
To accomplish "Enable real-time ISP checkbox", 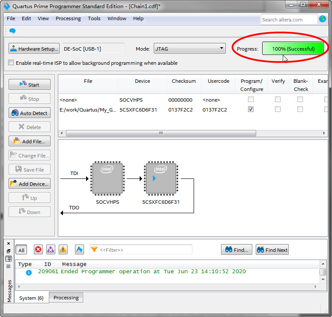I will point(11,63).
